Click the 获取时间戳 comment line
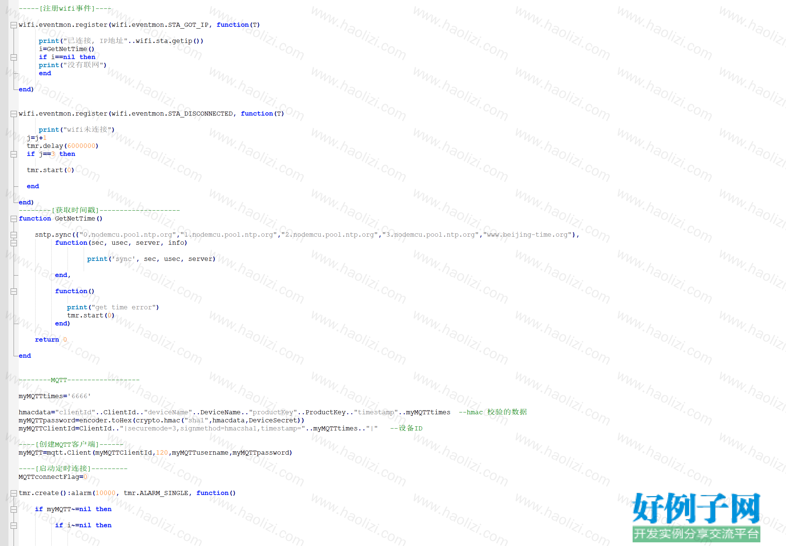This screenshot has width=786, height=546. tap(99, 210)
